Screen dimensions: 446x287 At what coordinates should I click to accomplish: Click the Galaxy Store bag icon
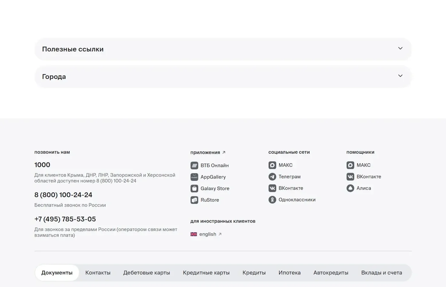point(194,189)
